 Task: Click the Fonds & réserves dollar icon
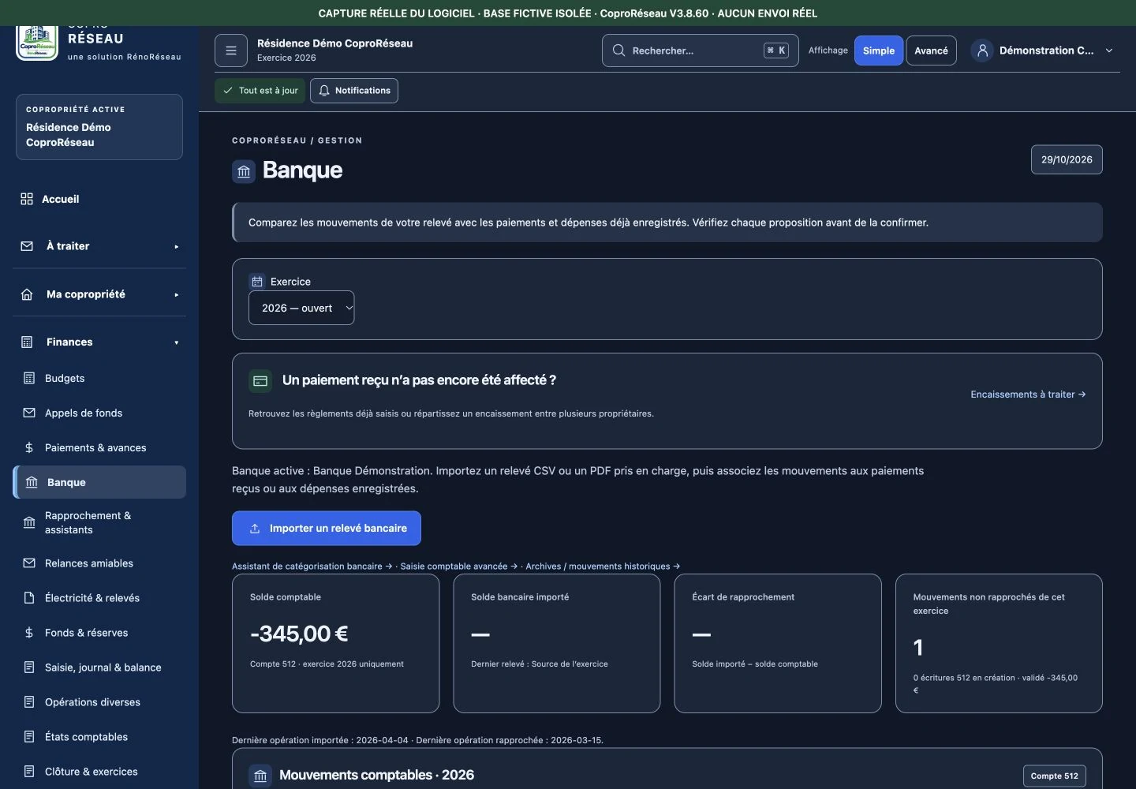[29, 633]
